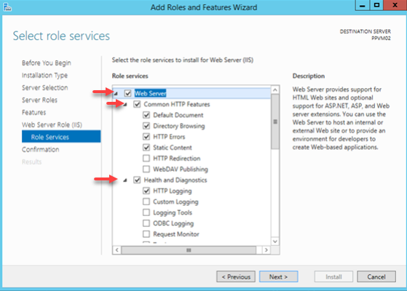Click the role services scroll up arrow

click(275, 90)
